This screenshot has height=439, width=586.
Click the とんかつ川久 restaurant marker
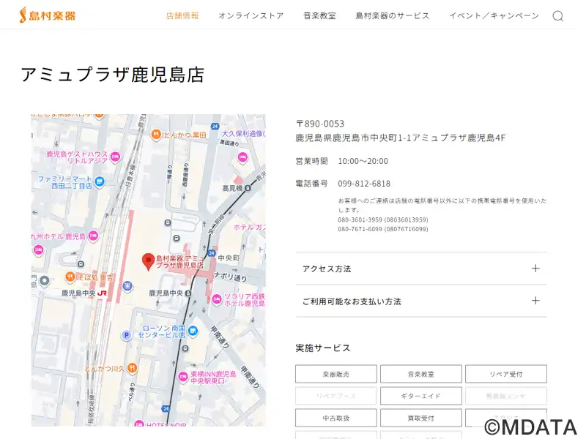(131, 369)
